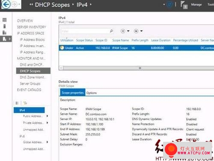Click the tree view icon in lower nav
214x161 pixels.
coord(25,103)
